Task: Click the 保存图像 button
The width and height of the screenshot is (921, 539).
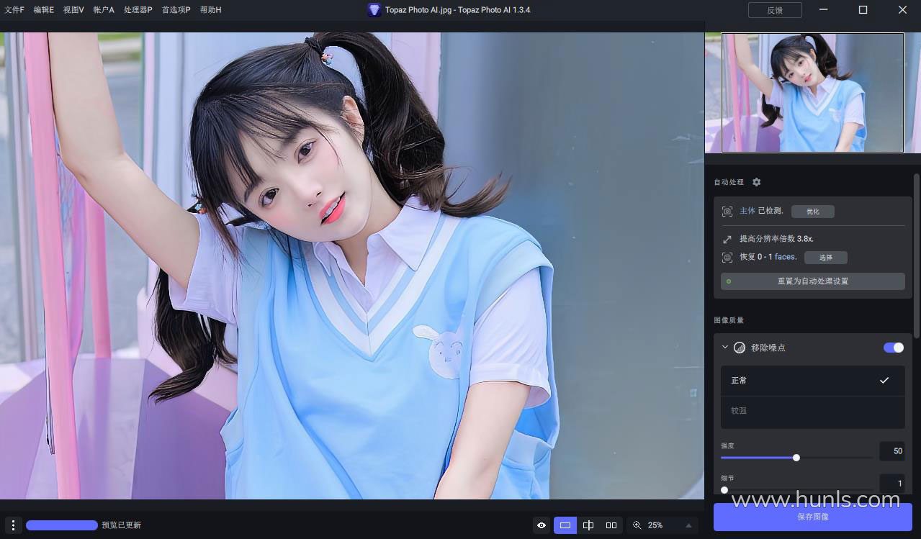Action: click(x=812, y=517)
